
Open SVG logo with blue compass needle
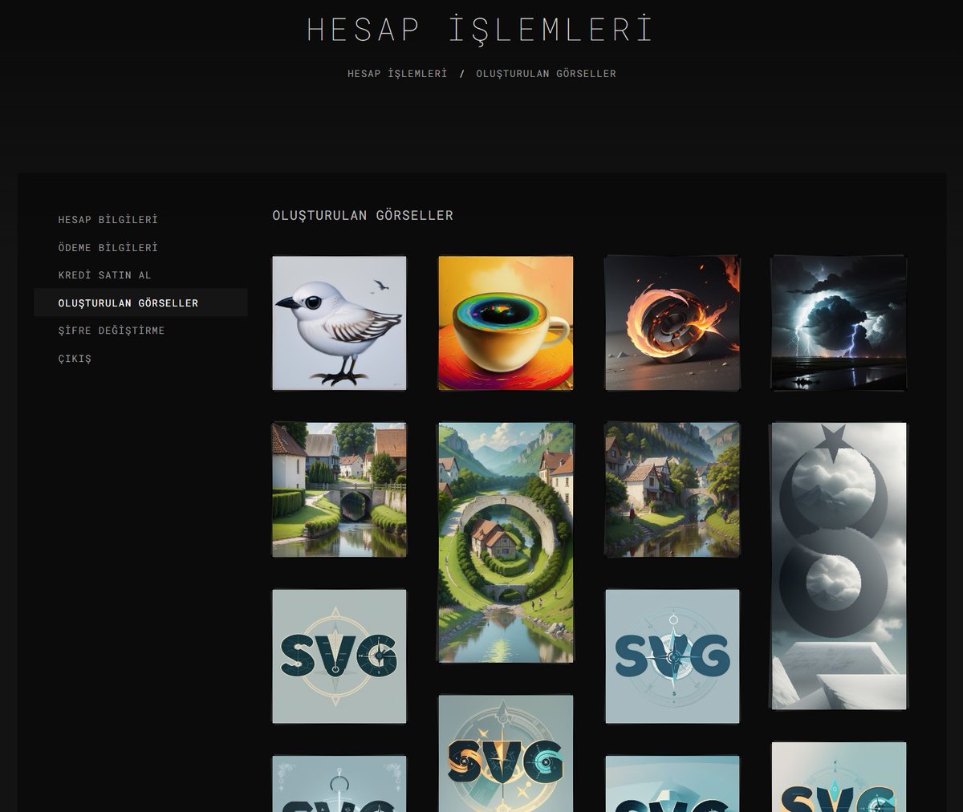[x=672, y=656]
